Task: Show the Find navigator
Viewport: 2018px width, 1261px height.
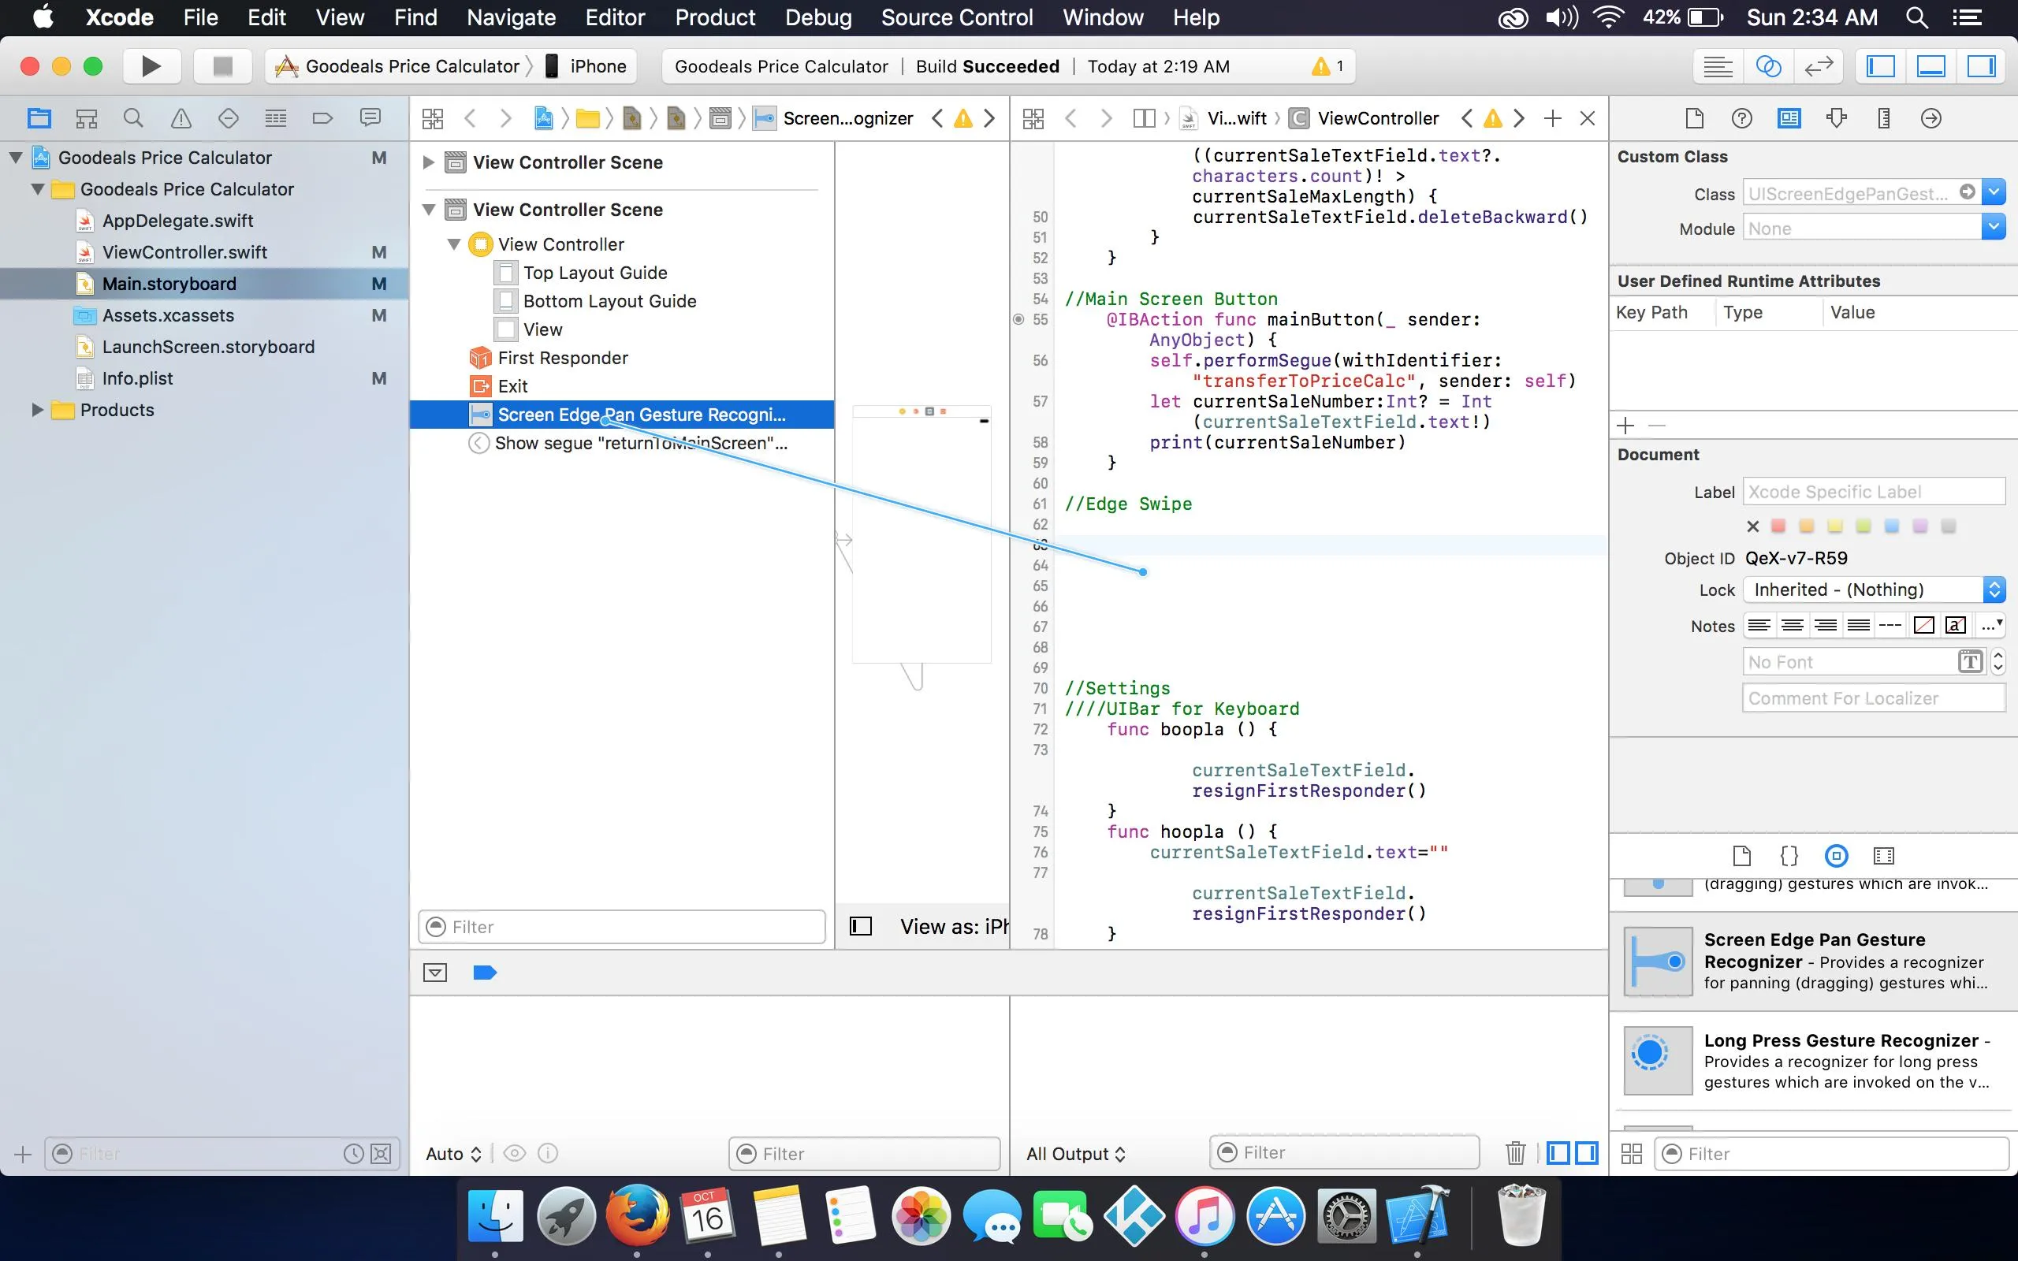Action: (133, 118)
